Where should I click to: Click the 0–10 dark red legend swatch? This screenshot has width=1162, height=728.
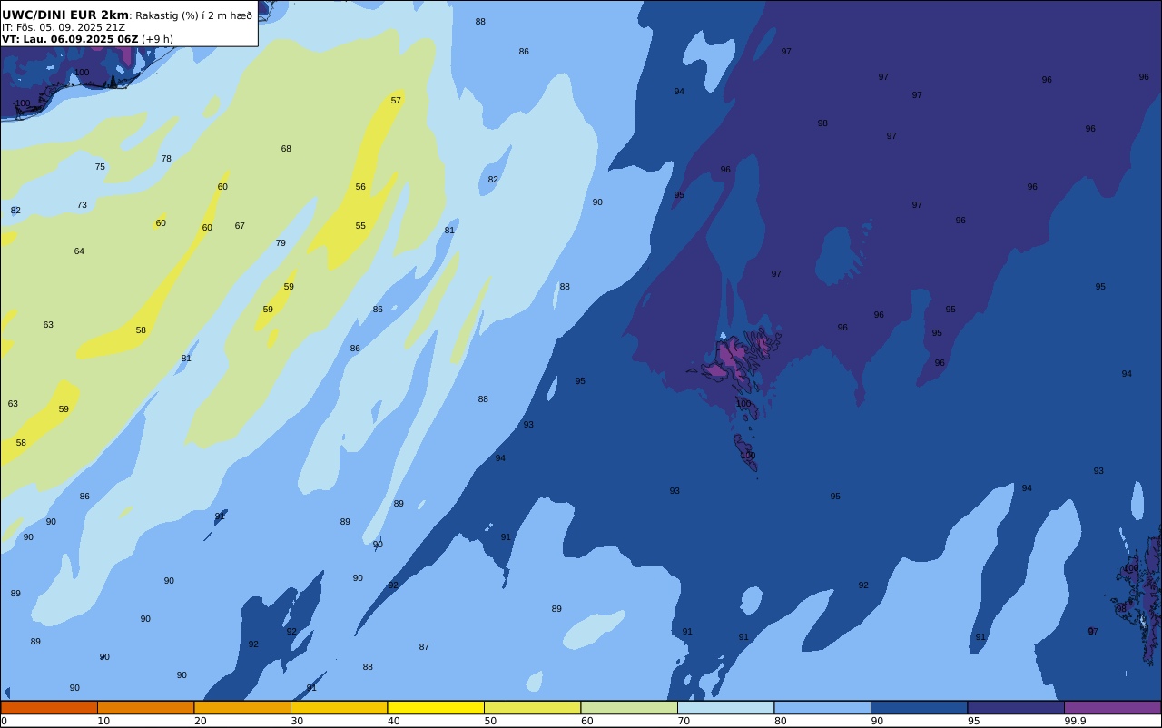point(49,707)
